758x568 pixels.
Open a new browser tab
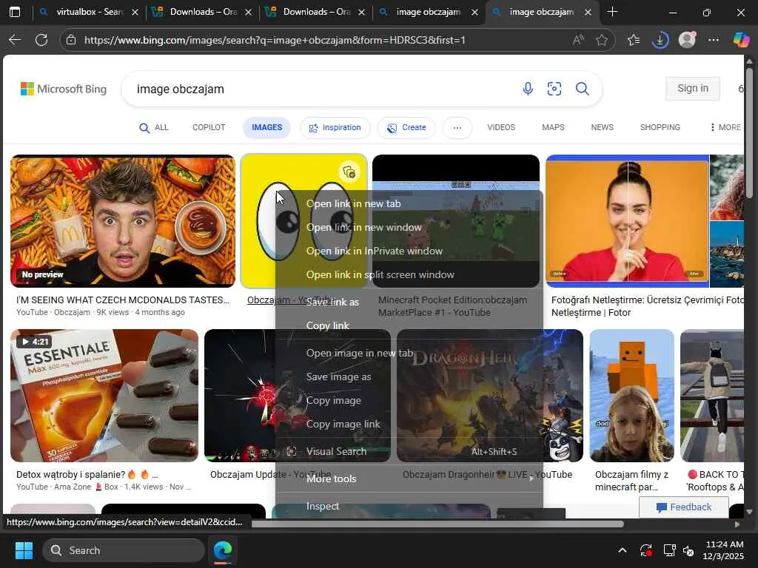[x=612, y=12]
